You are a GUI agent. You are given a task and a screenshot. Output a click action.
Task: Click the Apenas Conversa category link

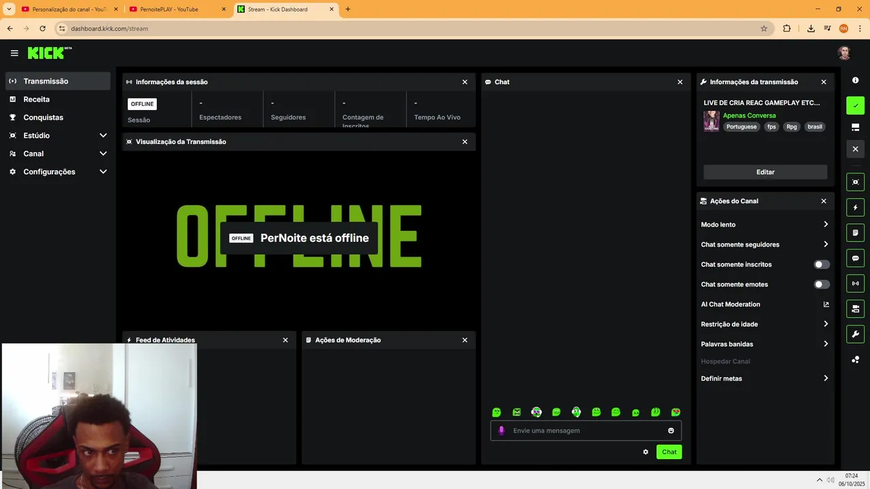tap(749, 115)
